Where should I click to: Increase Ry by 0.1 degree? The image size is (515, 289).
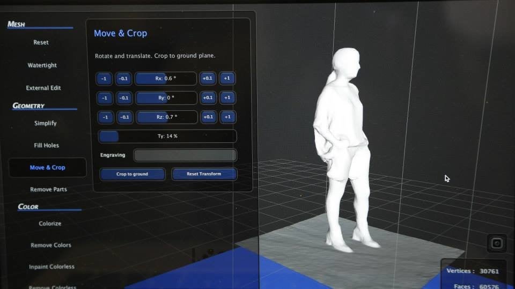(x=208, y=97)
